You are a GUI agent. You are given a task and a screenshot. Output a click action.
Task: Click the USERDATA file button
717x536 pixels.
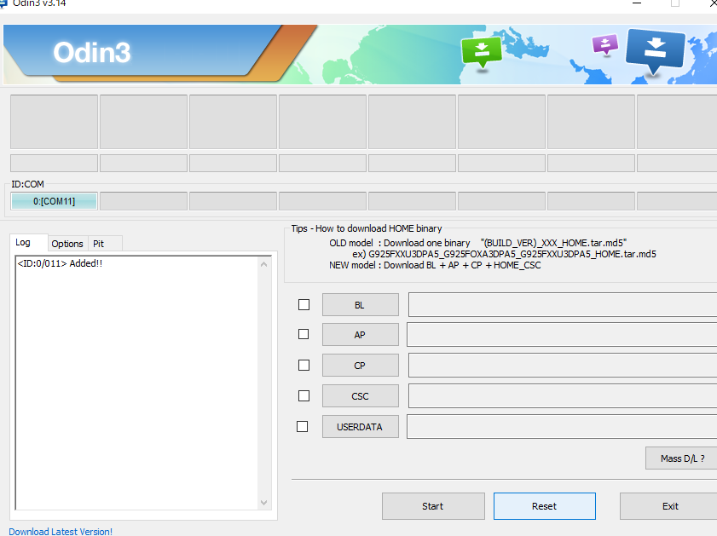[361, 426]
